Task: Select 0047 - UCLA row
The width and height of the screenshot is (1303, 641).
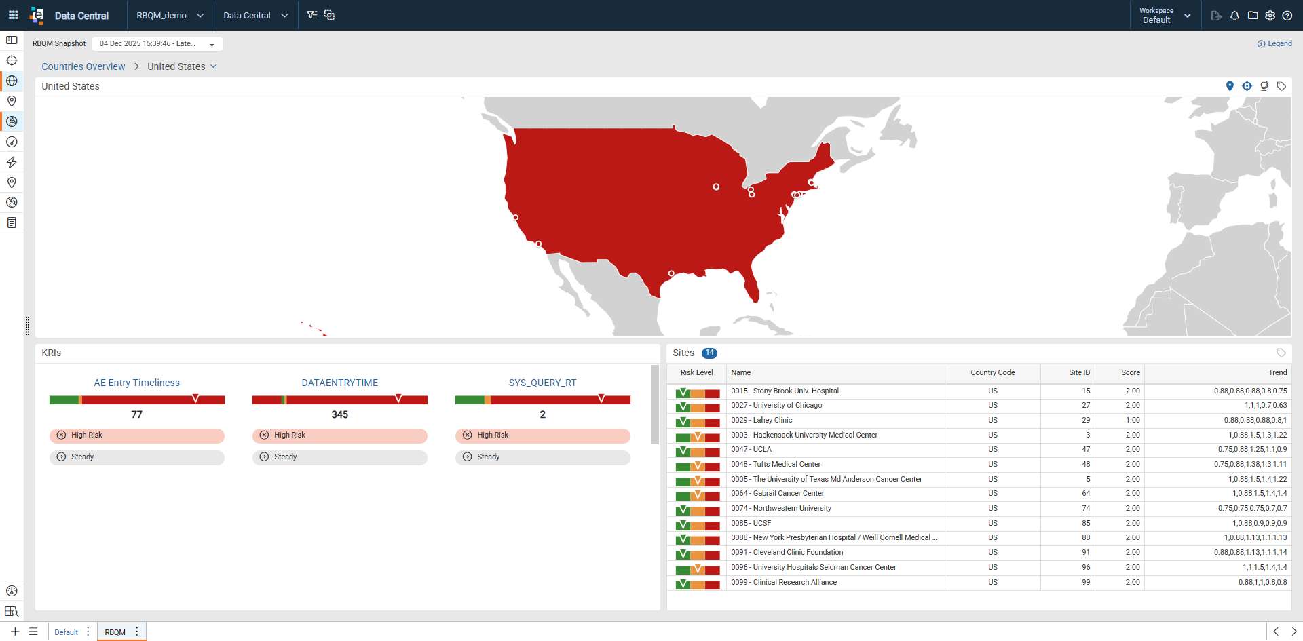Action: [979, 450]
